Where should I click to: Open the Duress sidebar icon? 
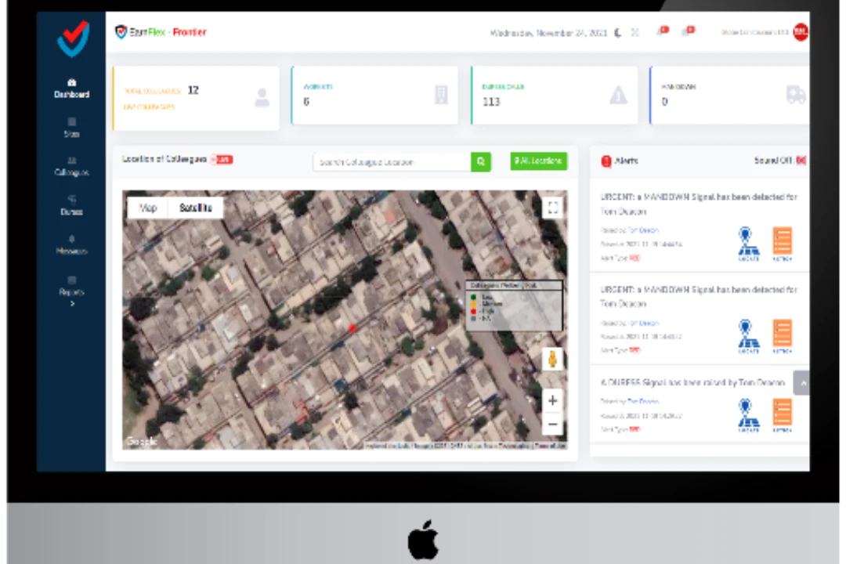click(x=71, y=205)
